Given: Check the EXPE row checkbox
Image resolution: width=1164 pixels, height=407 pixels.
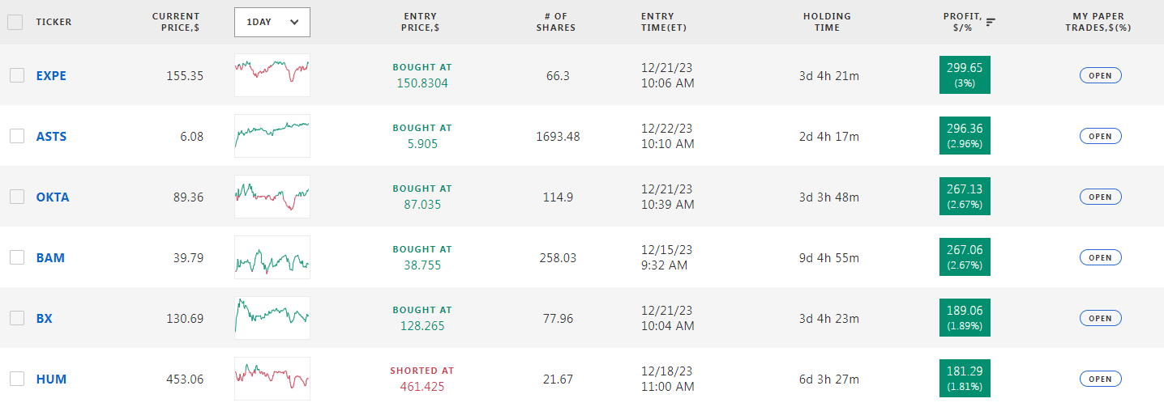Looking at the screenshot, I should pos(17,75).
